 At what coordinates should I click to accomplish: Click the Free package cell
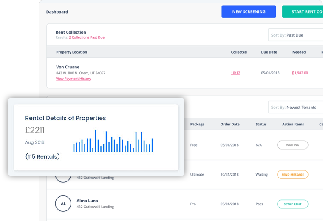tap(194, 145)
